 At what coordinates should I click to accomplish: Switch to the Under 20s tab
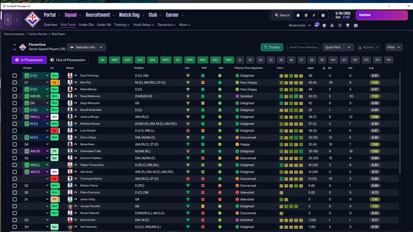click(86, 25)
